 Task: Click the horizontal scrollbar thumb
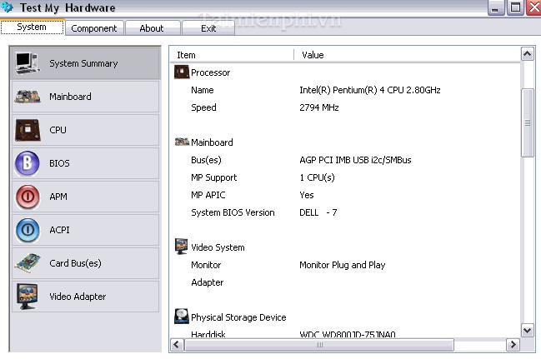click(319, 345)
